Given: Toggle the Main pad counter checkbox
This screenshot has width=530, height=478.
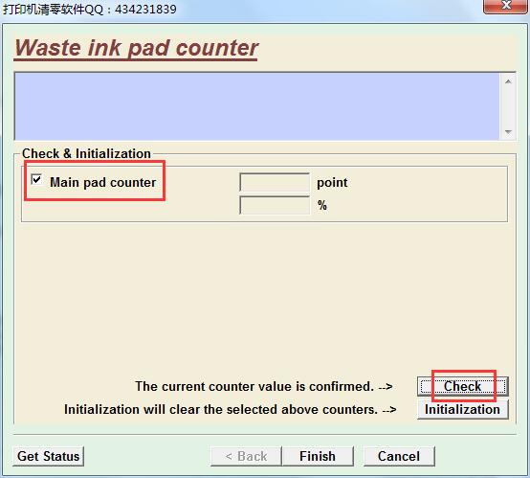Looking at the screenshot, I should pos(36,180).
